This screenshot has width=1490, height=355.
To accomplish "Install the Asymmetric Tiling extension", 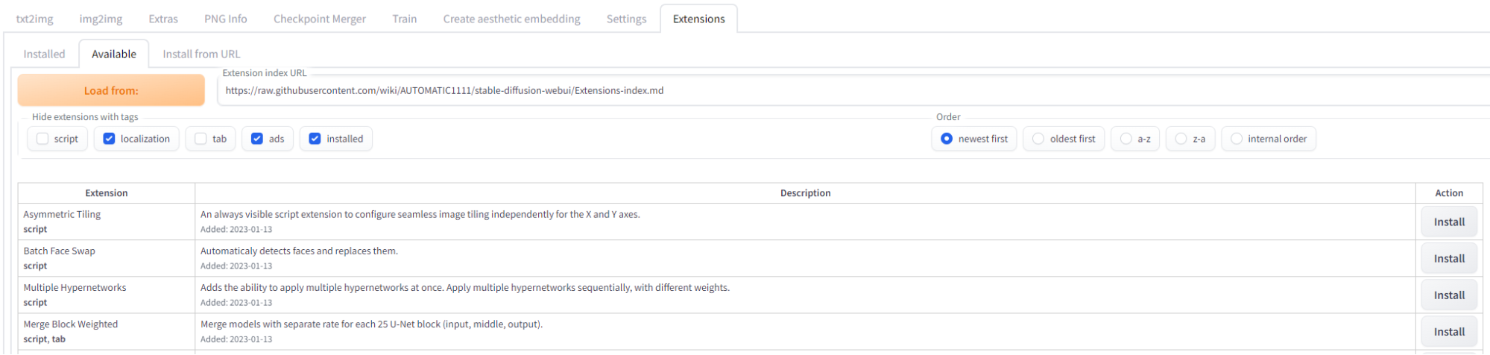I will tap(1448, 222).
